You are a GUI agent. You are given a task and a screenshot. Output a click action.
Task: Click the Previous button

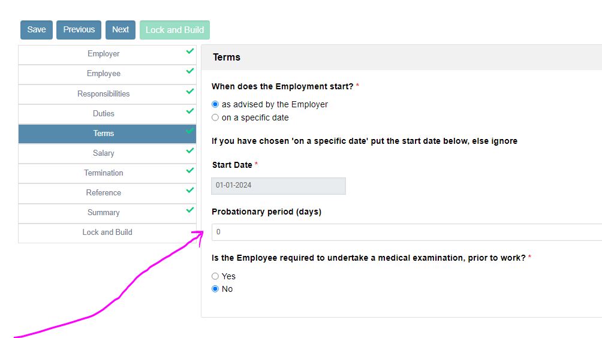pos(79,30)
